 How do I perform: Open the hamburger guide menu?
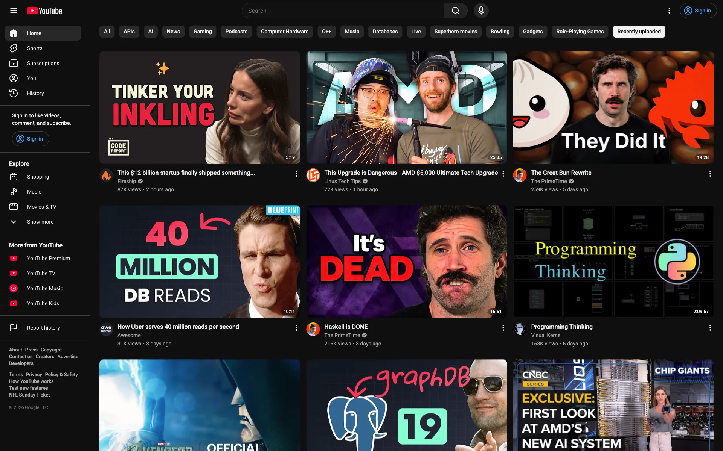[x=14, y=11]
